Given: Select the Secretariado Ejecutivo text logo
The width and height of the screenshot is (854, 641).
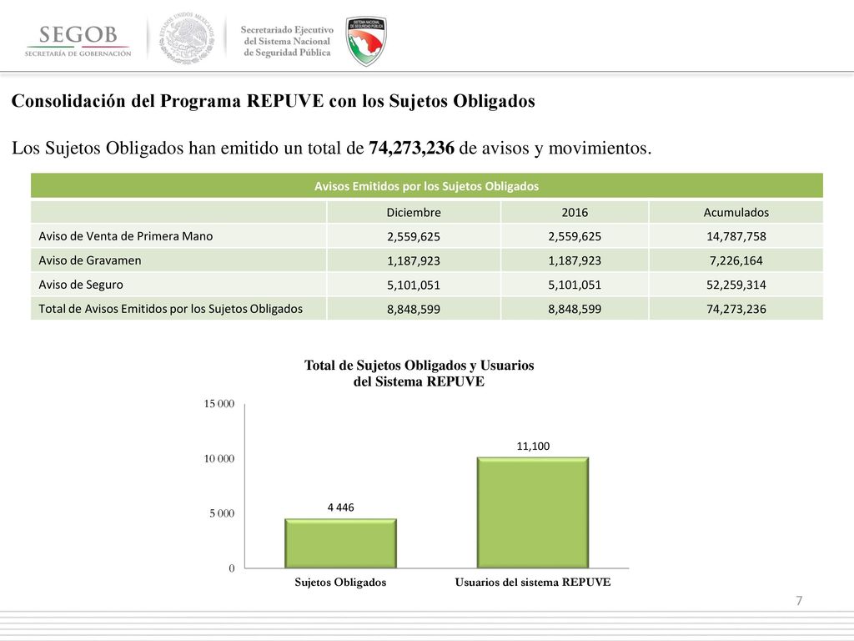Looking at the screenshot, I should (x=287, y=41).
